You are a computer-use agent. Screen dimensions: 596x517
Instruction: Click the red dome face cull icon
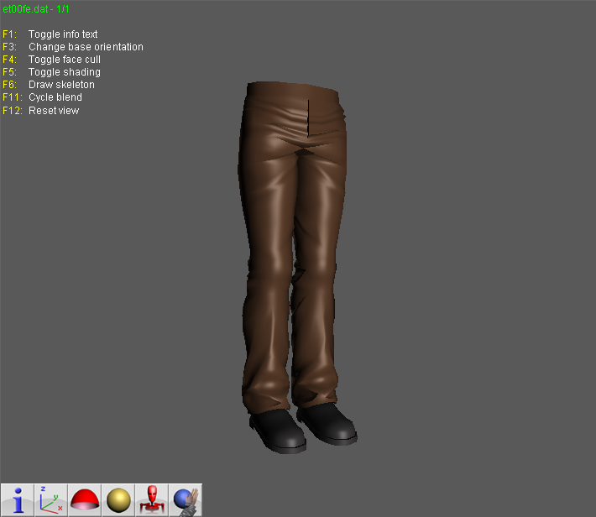pos(85,500)
